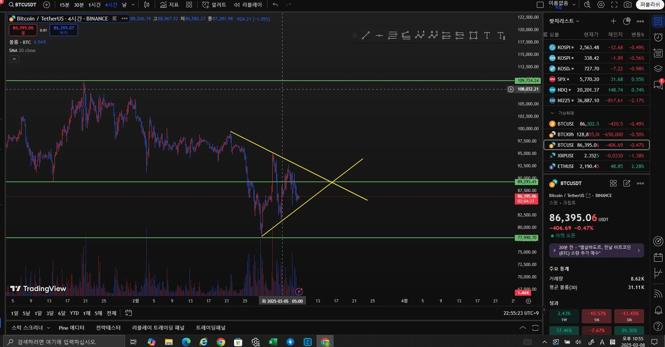665x347 pixels.
Task: Click the red sell price button
Action: (23, 30)
